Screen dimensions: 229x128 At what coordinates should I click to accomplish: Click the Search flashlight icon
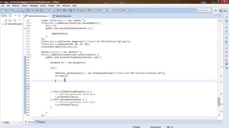[x=97, y=10]
